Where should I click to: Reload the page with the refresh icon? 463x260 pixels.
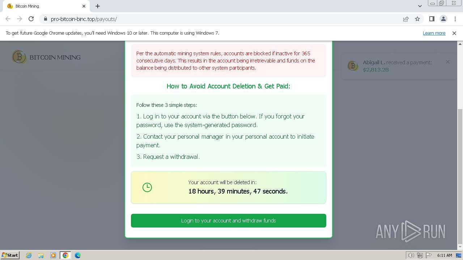click(31, 19)
